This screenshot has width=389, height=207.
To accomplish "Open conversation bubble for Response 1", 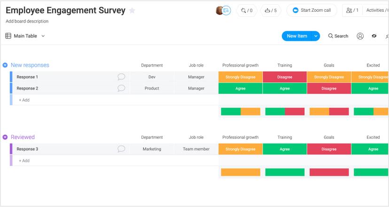I will (121, 77).
